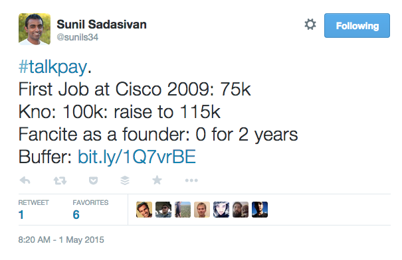Open the bit.ly/1Q7vrBE link

(x=137, y=157)
